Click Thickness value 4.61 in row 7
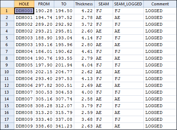 coord(87,51)
